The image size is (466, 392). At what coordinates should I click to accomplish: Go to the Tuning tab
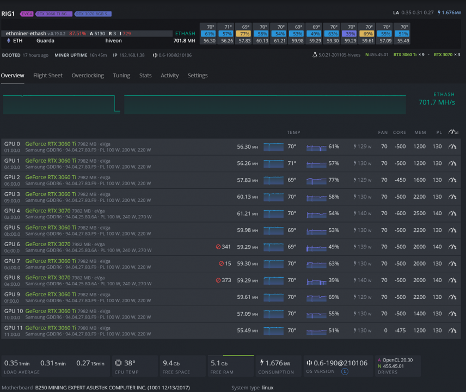pyautogui.click(x=121, y=76)
